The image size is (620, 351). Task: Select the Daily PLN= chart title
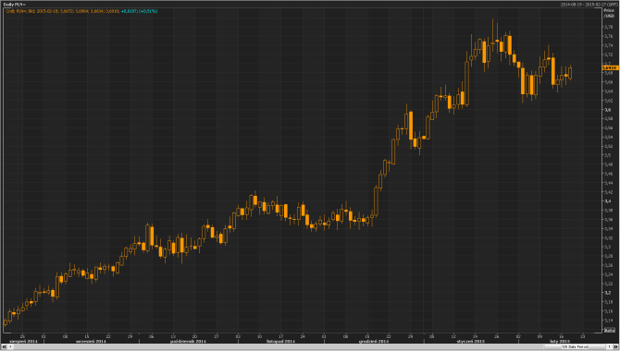click(x=15, y=5)
